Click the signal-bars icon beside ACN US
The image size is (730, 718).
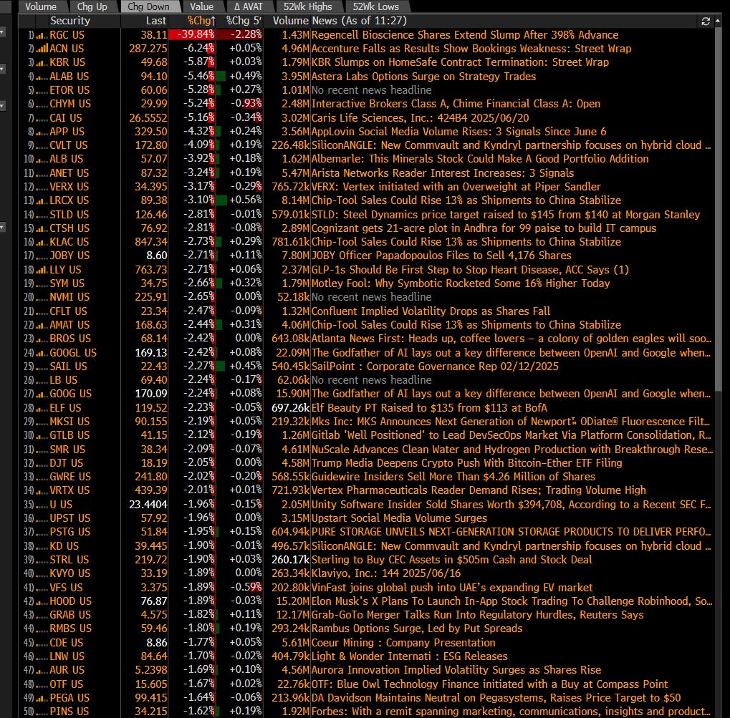(x=42, y=49)
